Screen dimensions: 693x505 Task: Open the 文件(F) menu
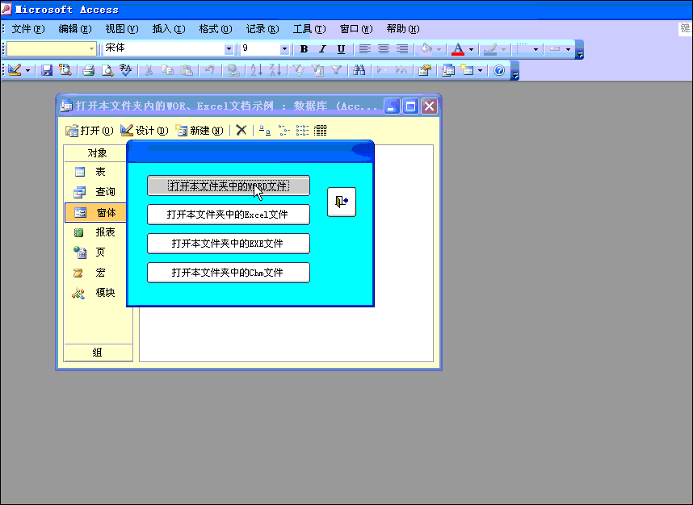pos(28,29)
